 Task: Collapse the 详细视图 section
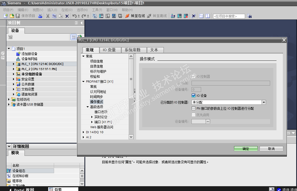click(x=9, y=146)
